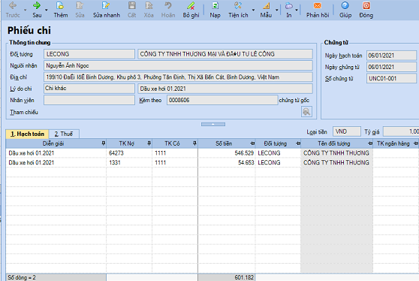Click the Tham chiếu search reference icon
This screenshot has width=419, height=281.
pos(306,112)
